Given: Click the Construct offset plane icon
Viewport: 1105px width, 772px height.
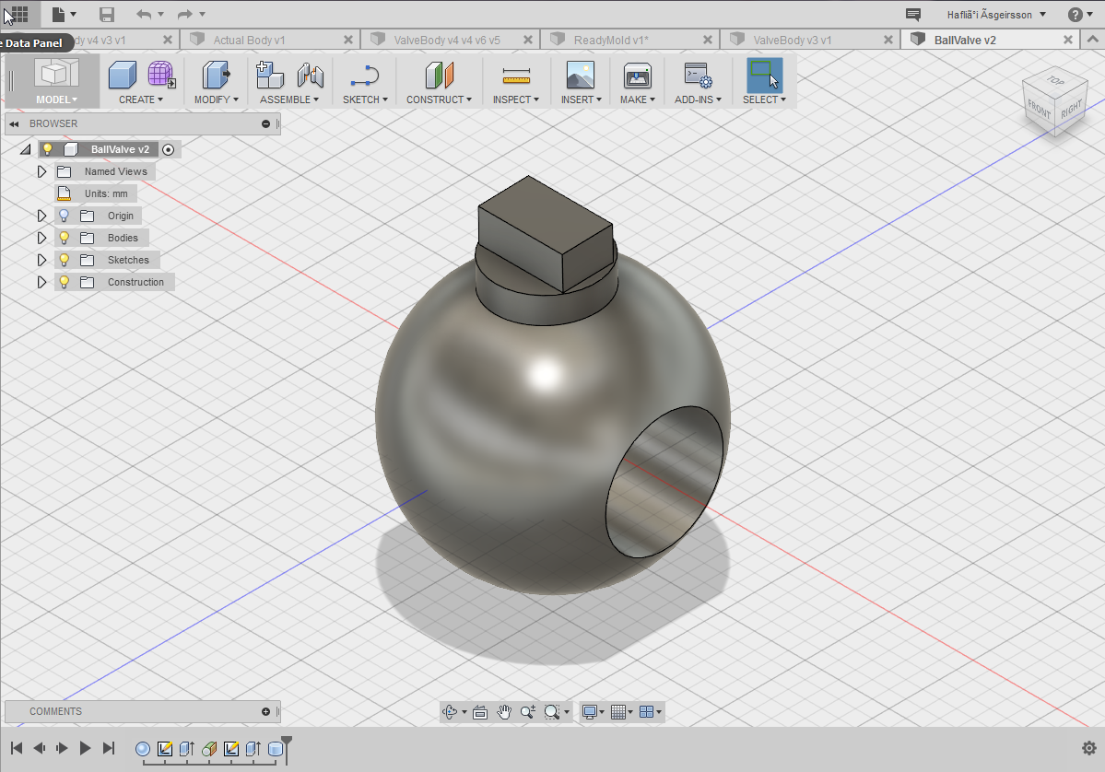Looking at the screenshot, I should pos(439,75).
